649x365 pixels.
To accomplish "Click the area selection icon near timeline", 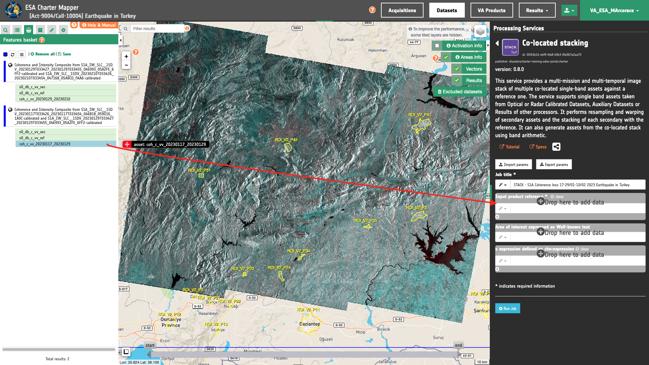I will click(x=126, y=352).
